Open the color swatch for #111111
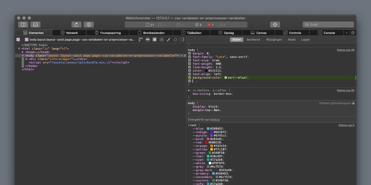Viewport: 371px width, 185px height. coord(206,71)
